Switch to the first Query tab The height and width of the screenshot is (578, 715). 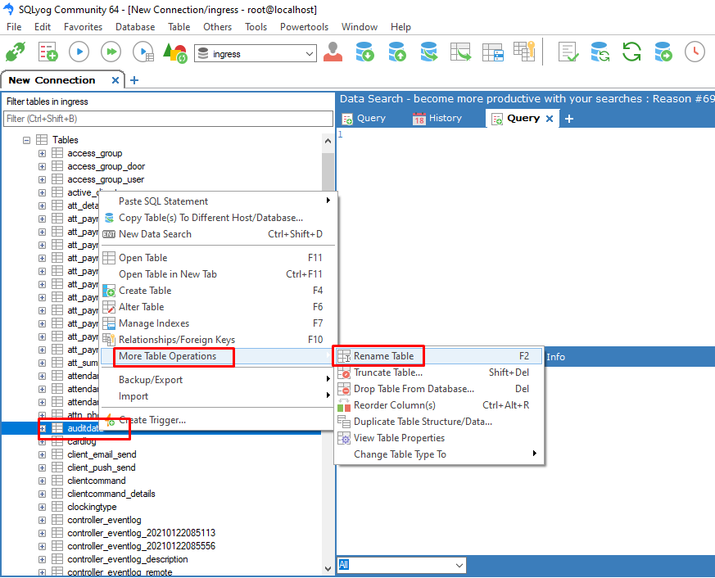(x=364, y=119)
